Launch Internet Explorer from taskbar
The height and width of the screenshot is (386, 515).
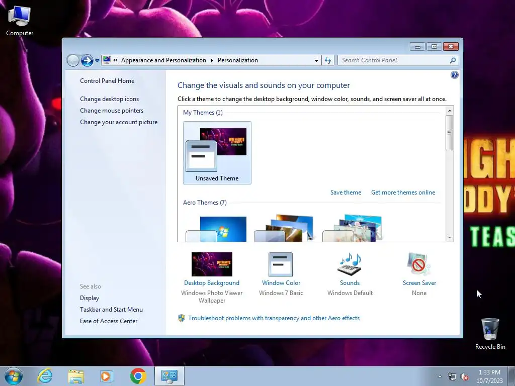(45, 376)
